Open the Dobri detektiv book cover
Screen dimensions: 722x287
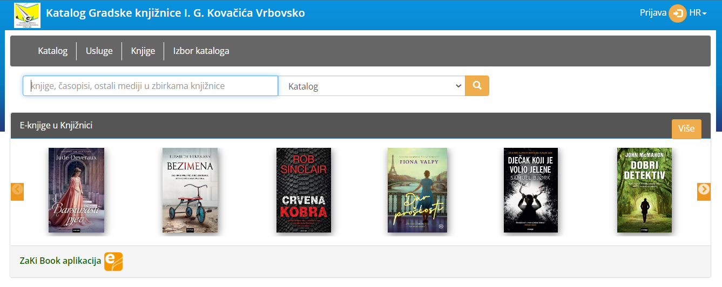pos(645,190)
